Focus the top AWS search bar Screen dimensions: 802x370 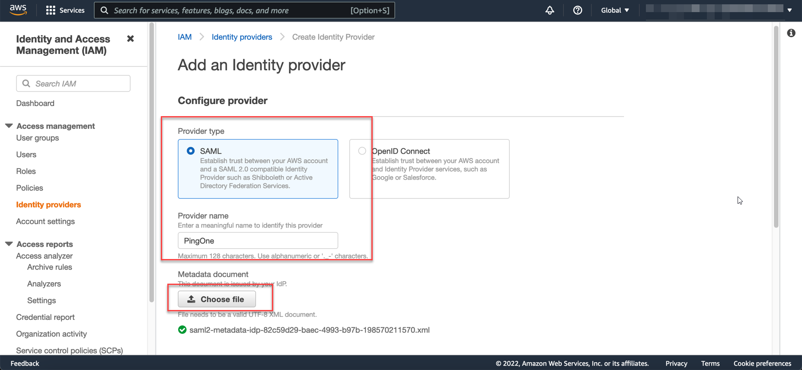coord(244,10)
